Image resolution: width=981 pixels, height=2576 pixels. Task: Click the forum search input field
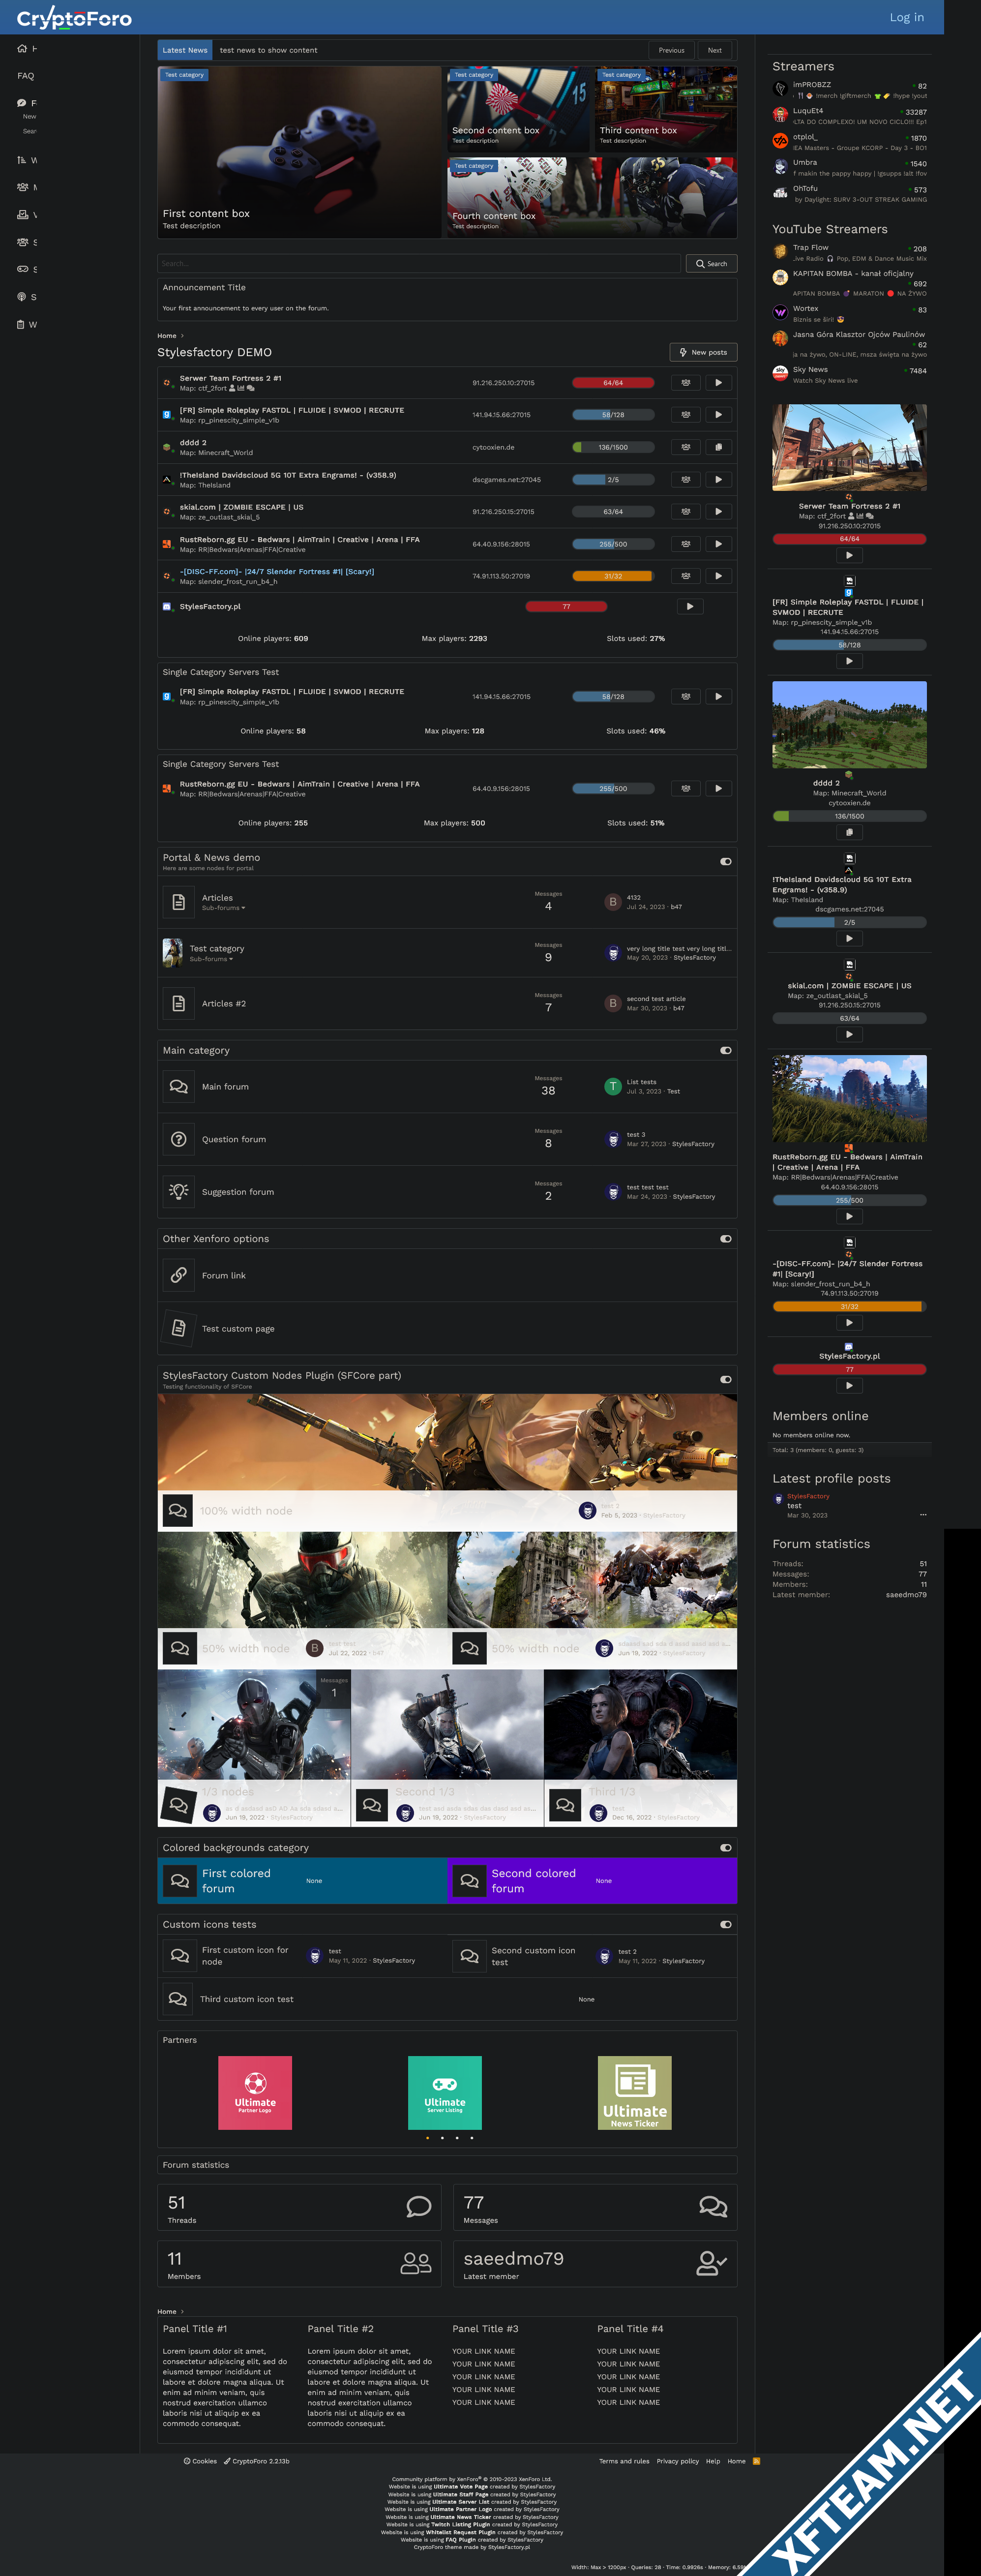(419, 264)
